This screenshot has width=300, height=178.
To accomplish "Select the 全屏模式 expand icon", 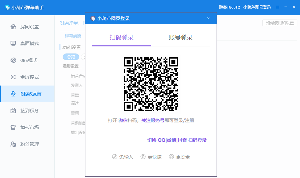I will (x=13, y=77).
